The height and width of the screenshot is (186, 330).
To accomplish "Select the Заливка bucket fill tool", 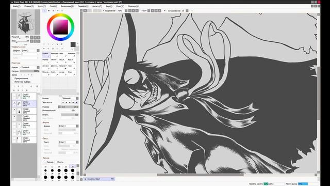I will 46,67.
